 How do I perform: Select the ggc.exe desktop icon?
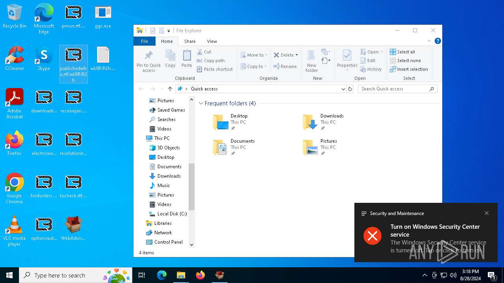click(x=103, y=17)
